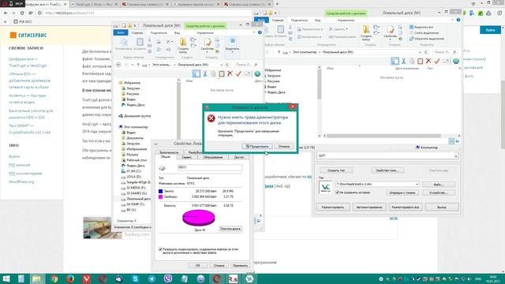The image size is (505, 284).
Task: Collapse the ribbon in the right Explorer window
Action: click(x=452, y=20)
